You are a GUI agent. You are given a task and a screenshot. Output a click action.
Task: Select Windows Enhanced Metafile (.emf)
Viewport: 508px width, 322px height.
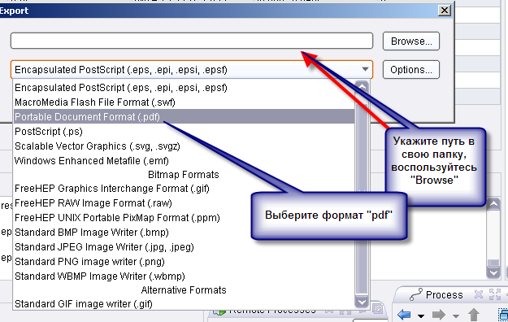click(184, 160)
